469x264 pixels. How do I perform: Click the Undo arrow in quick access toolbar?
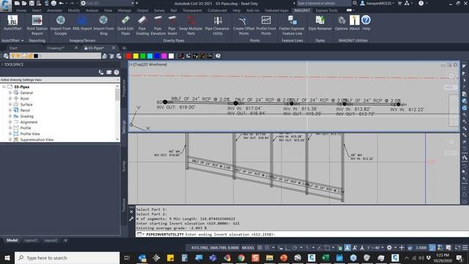tap(62, 3)
